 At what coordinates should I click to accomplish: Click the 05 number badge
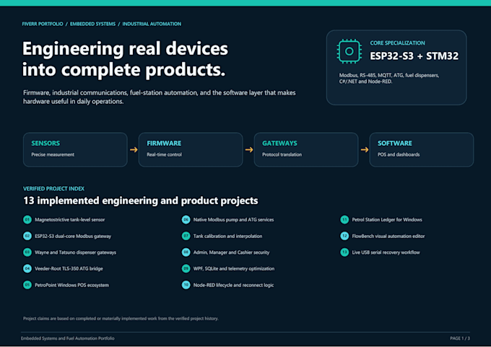(x=27, y=285)
